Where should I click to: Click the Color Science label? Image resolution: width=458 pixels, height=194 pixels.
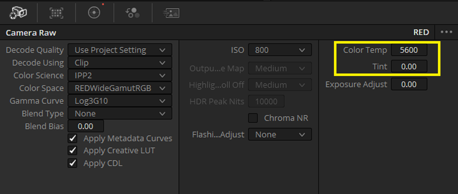[39, 76]
